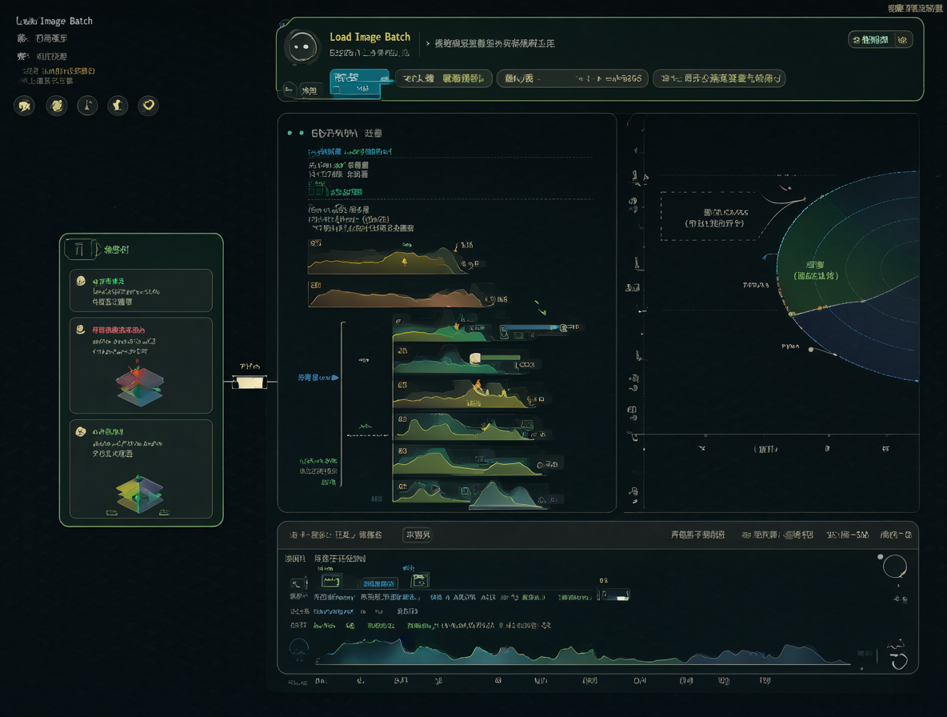Click the round icon in the first node card

81,281
